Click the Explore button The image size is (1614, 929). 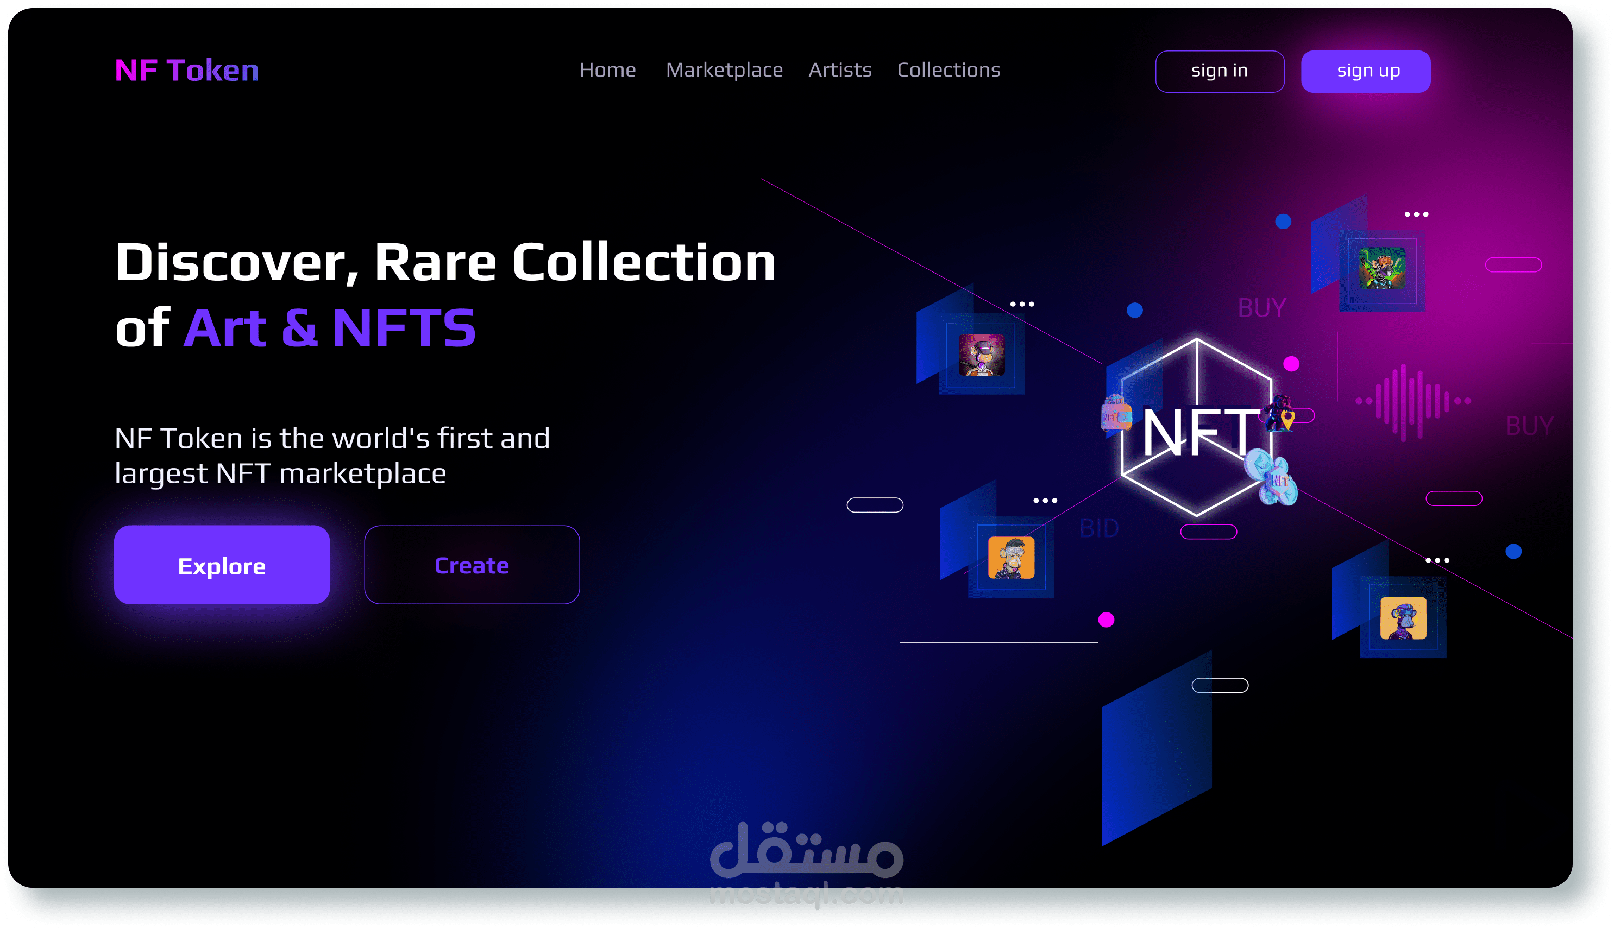pyautogui.click(x=222, y=565)
